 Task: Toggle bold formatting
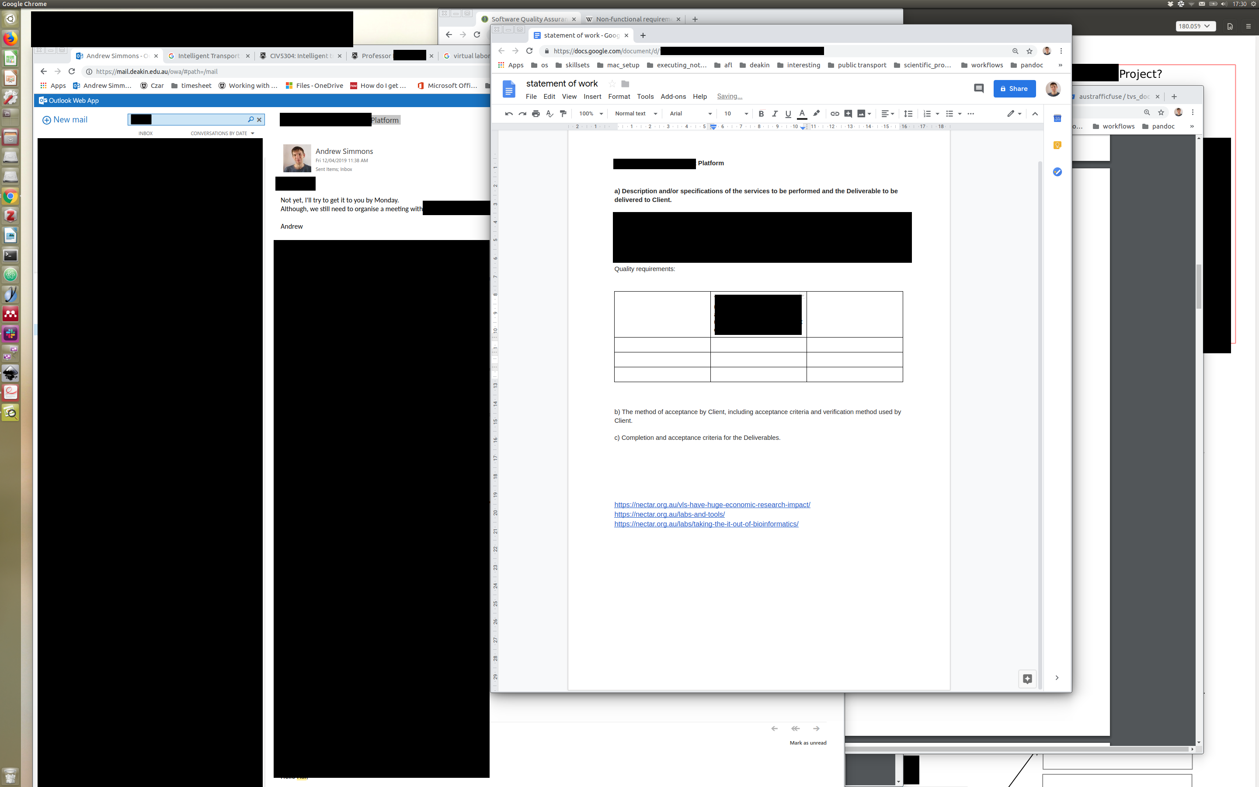click(x=761, y=114)
